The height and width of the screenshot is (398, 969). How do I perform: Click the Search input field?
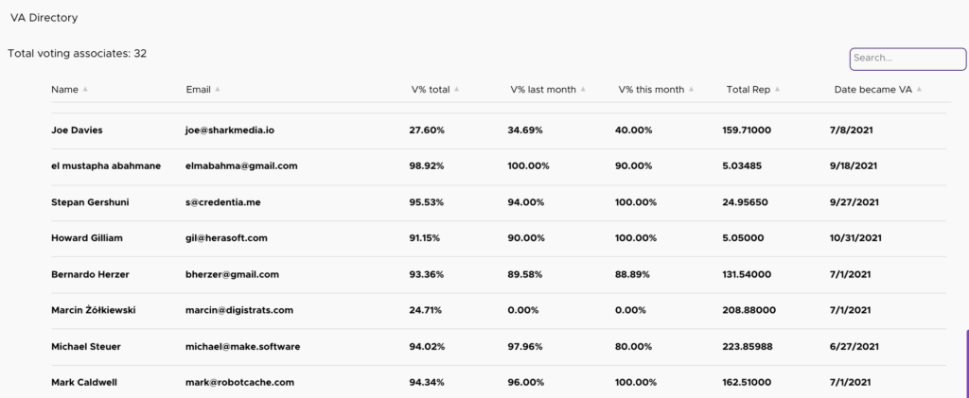907,59
